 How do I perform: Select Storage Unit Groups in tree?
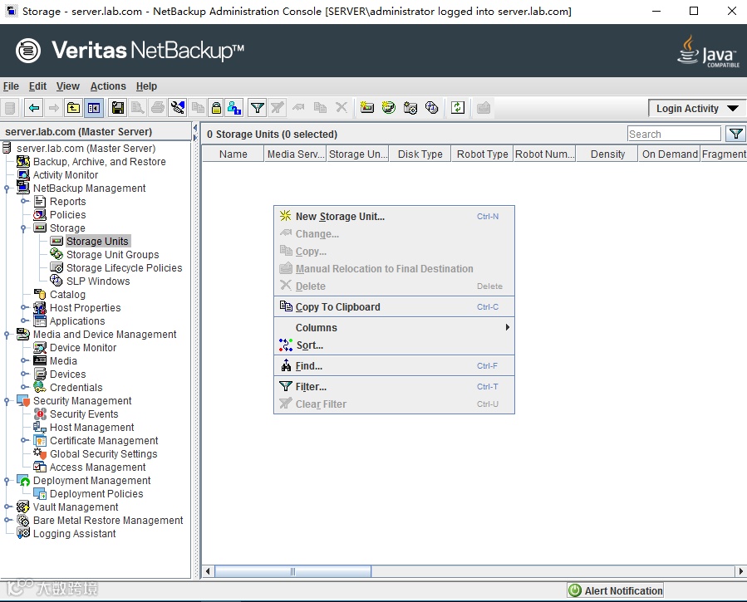coord(112,255)
